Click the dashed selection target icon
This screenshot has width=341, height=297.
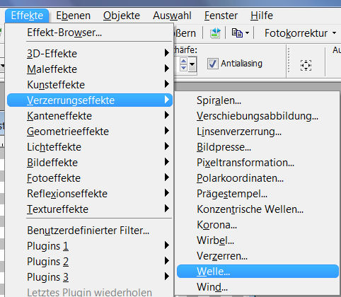(306, 65)
